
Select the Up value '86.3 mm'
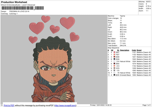tap(123, 30)
